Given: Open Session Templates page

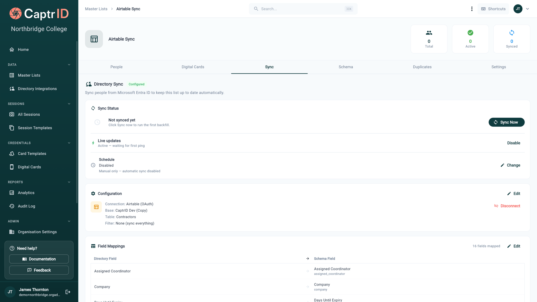Looking at the screenshot, I should point(35,128).
